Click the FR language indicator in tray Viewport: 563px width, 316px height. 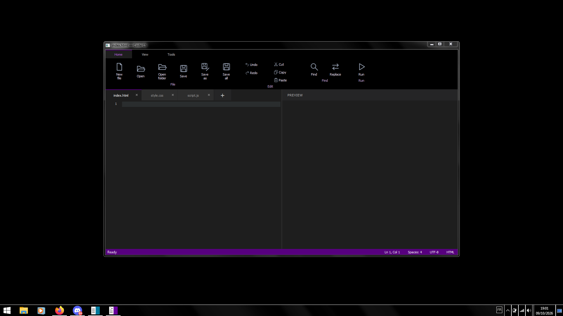click(x=499, y=310)
